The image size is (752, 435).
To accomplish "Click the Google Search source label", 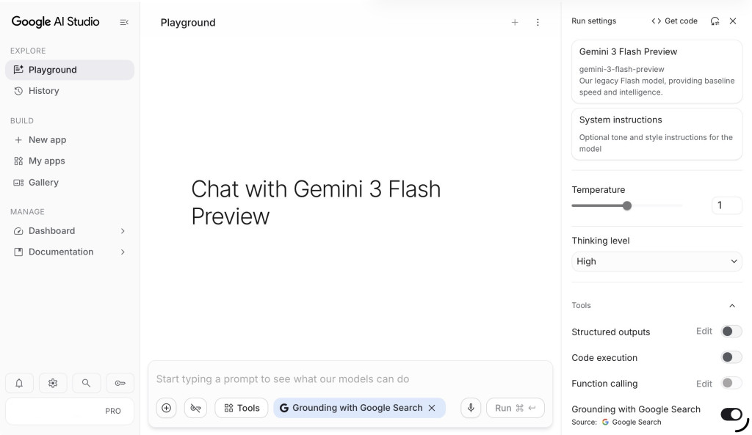I will coord(632,422).
